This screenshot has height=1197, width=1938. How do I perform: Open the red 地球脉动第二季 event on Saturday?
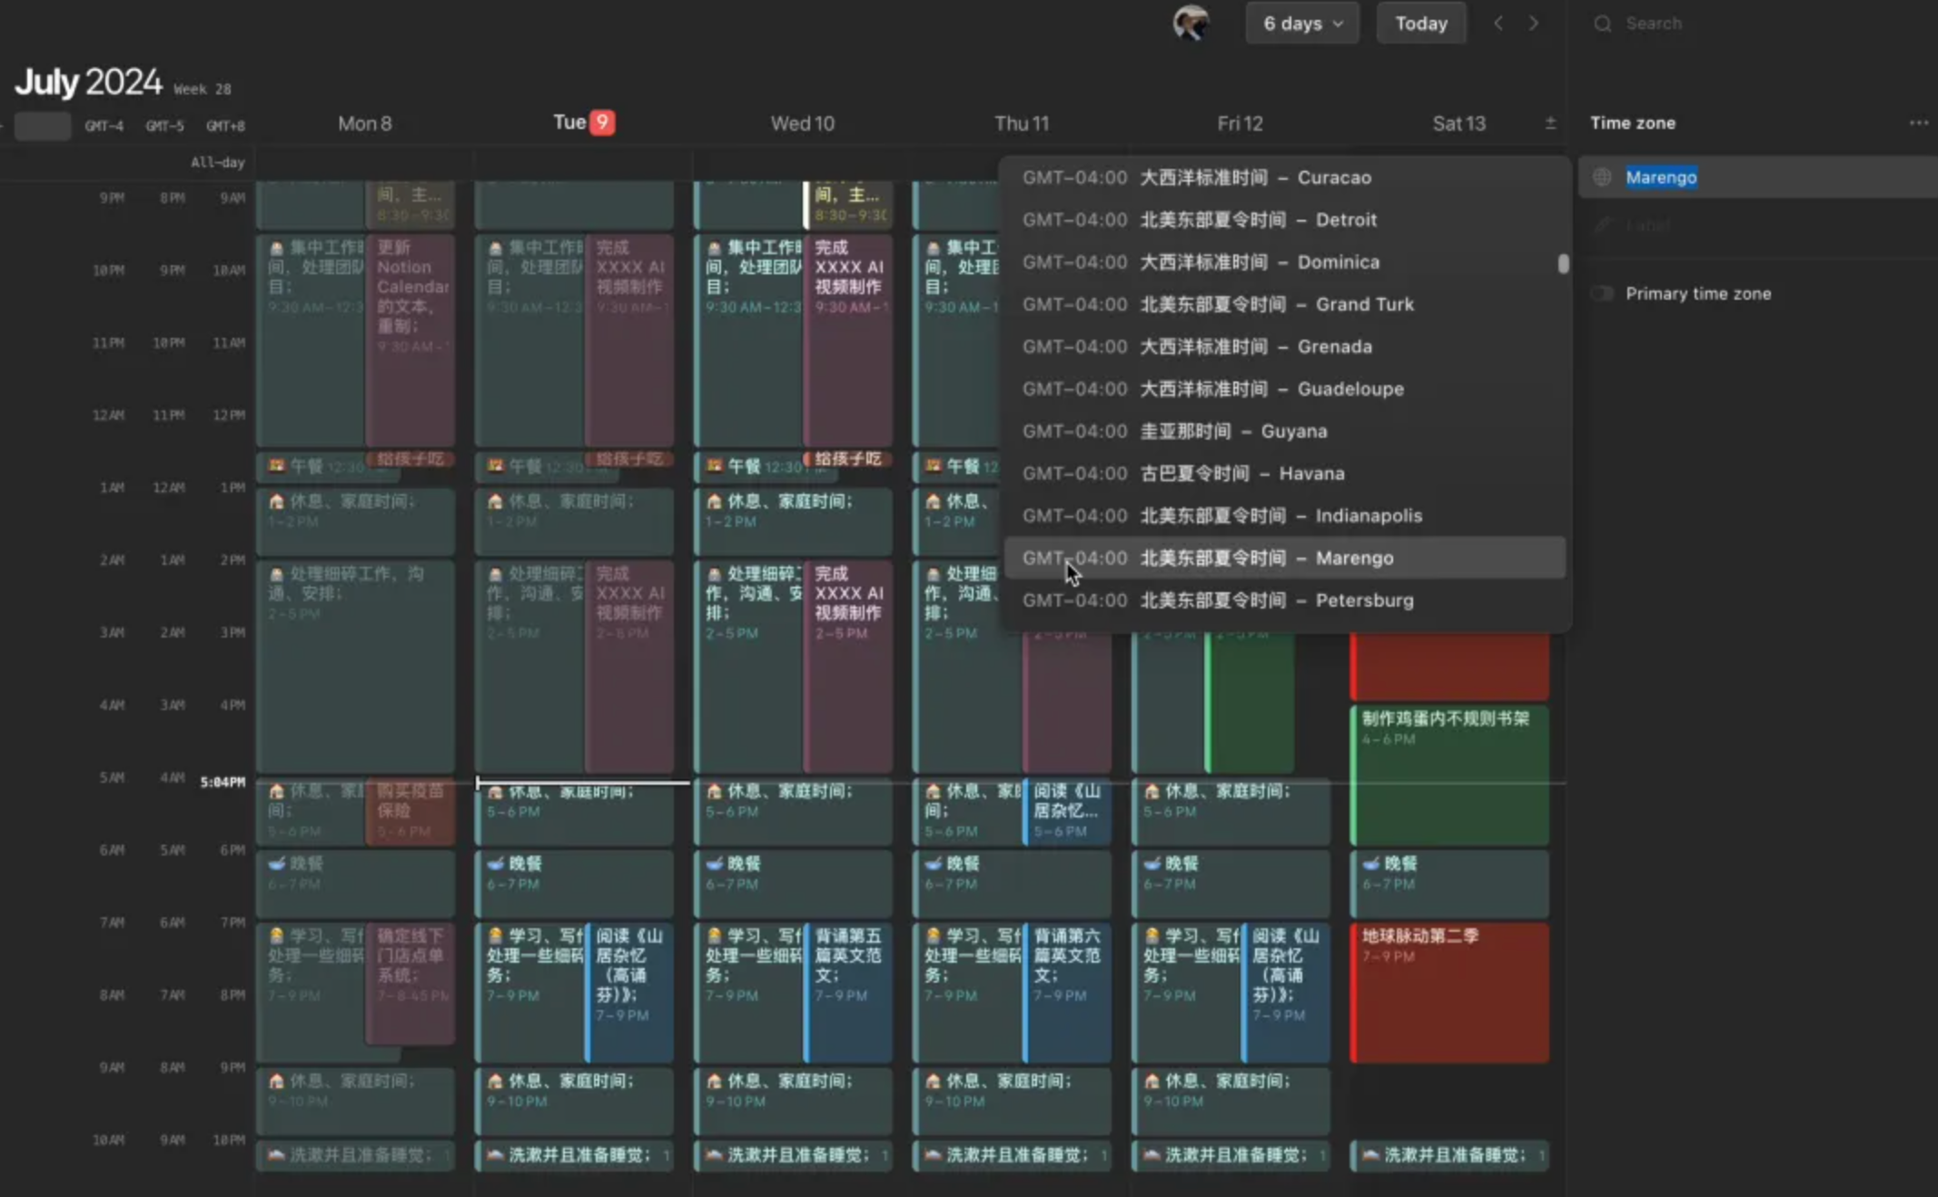pyautogui.click(x=1449, y=992)
